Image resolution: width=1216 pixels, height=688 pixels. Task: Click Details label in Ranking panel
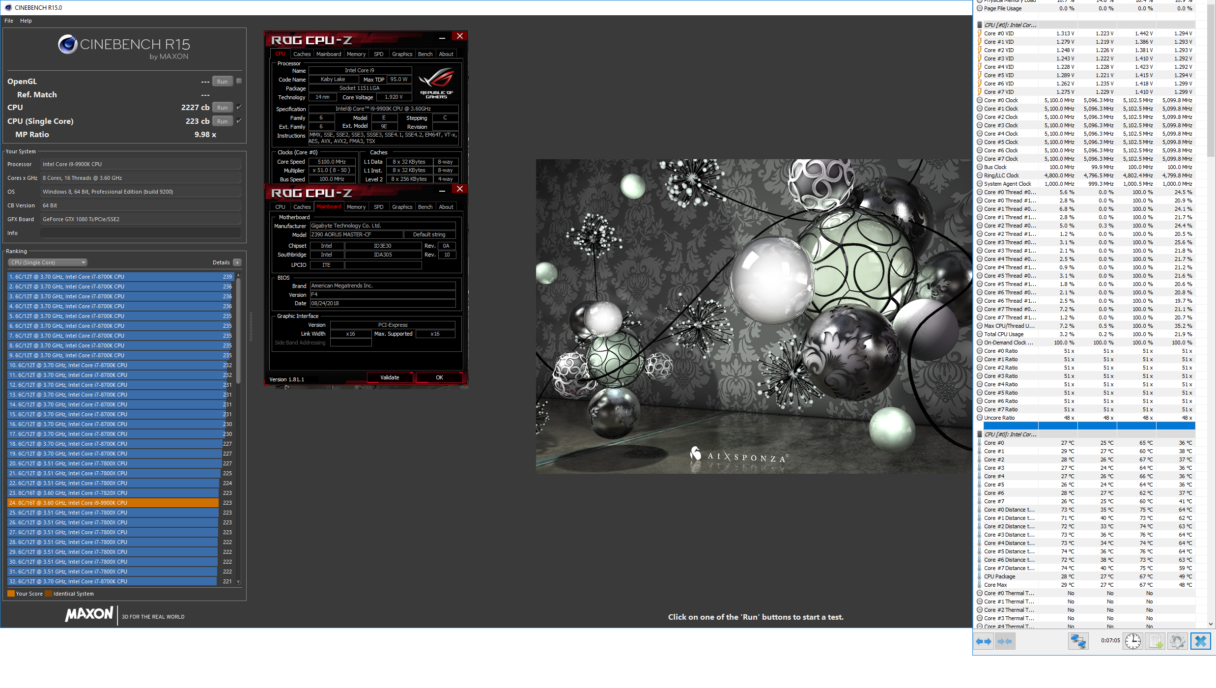tap(221, 262)
